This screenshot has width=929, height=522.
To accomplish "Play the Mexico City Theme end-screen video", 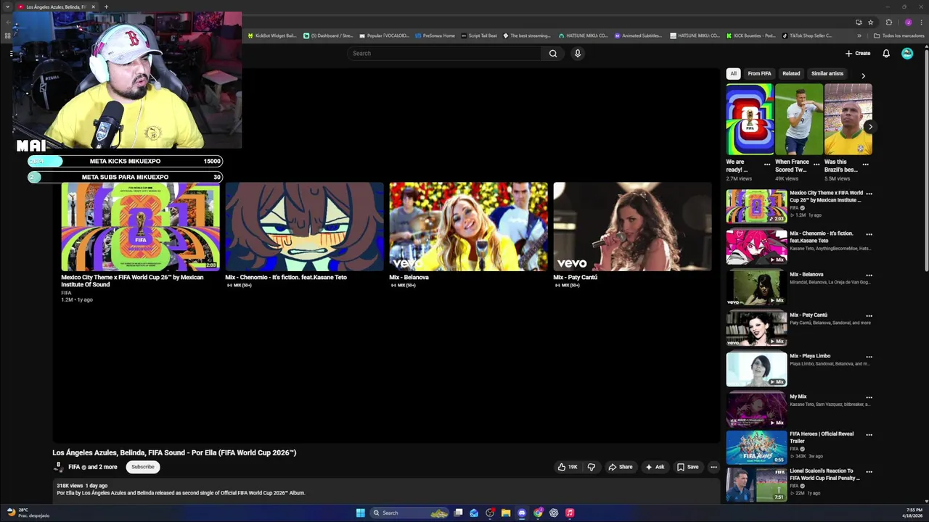I will (140, 226).
